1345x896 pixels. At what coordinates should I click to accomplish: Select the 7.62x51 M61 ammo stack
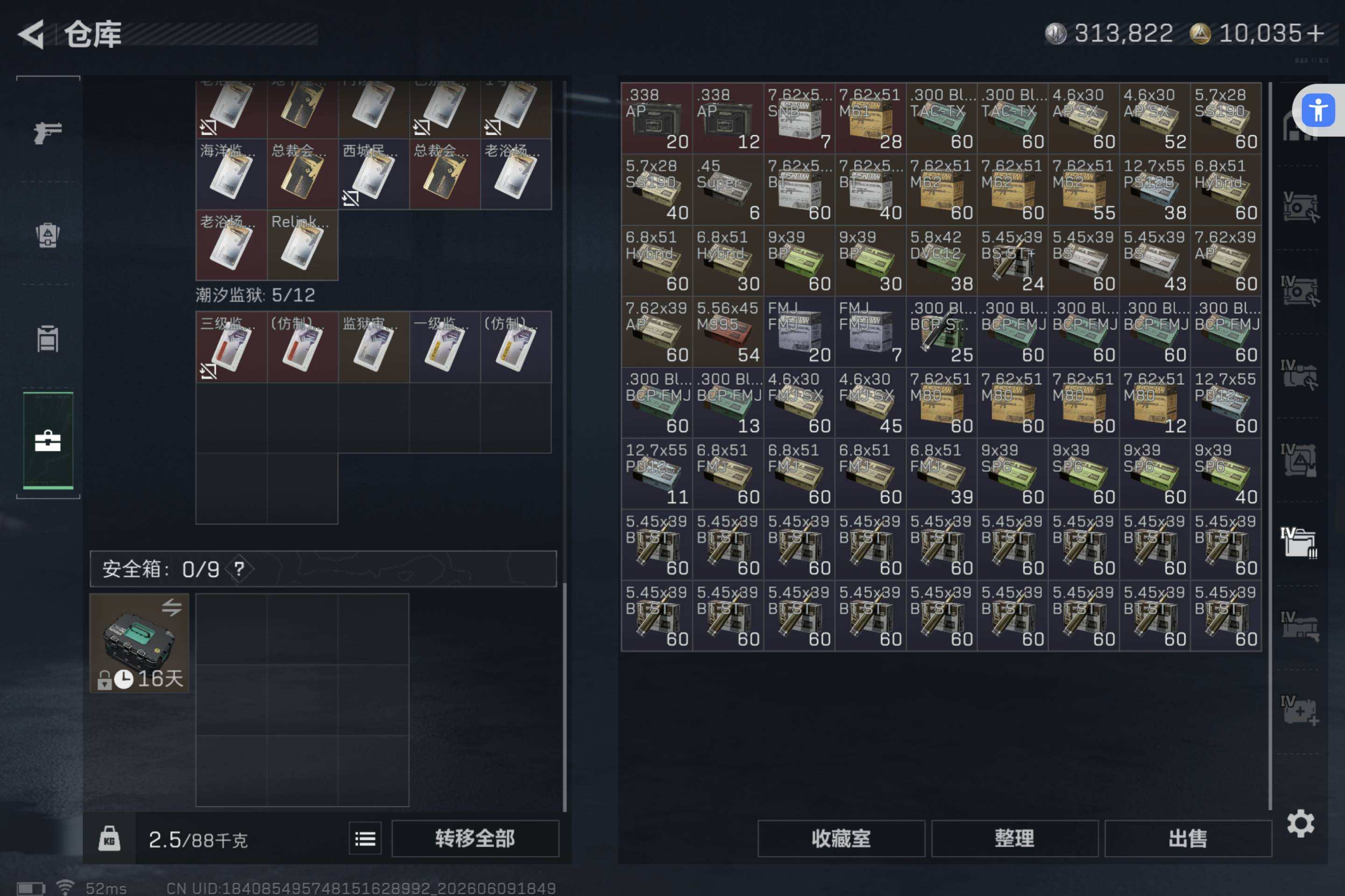click(871, 118)
